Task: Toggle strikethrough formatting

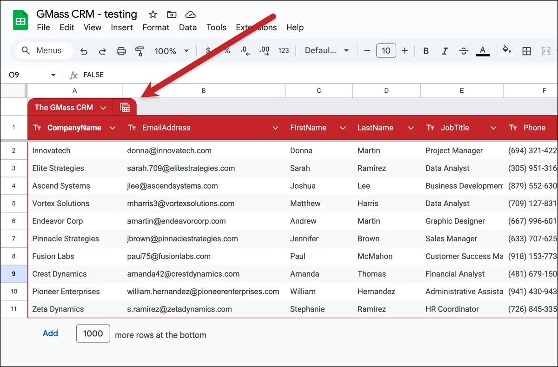Action: [463, 51]
